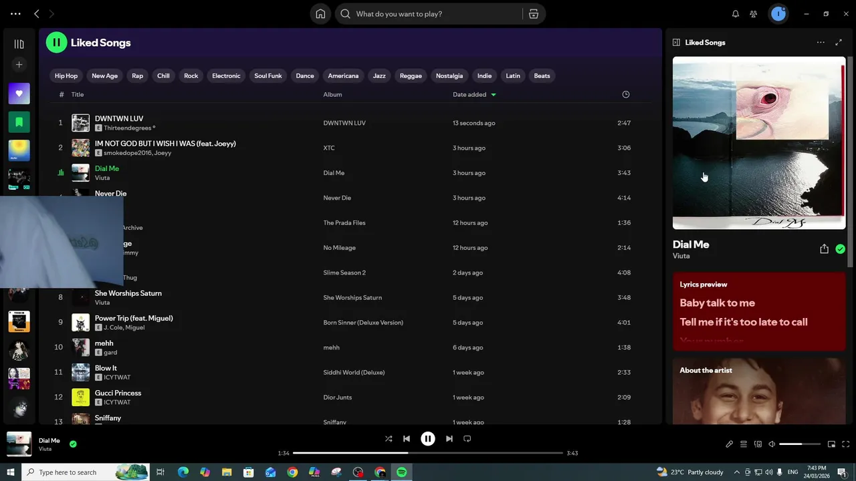Open weather widget 23°C Partly cloudy
Image resolution: width=856 pixels, height=481 pixels.
click(690, 472)
